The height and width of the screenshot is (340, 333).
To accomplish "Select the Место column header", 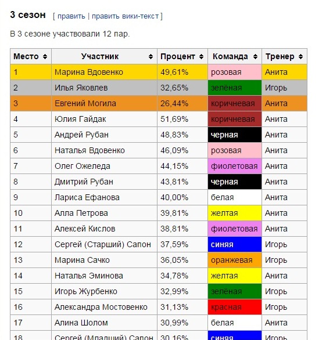I will [x=31, y=56].
